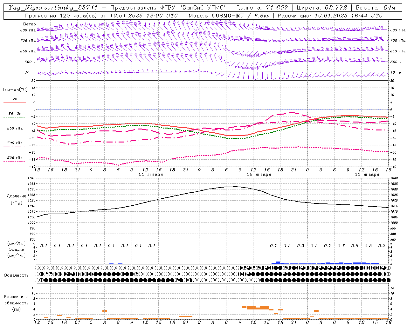Click the (гПа) unit under Давление
Viewport: 407px width, 325px height.
[17, 203]
